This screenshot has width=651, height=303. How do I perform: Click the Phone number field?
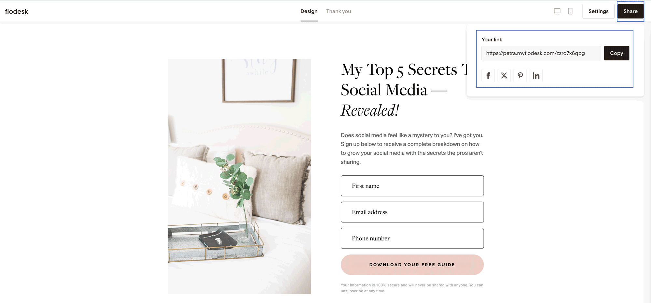point(412,238)
